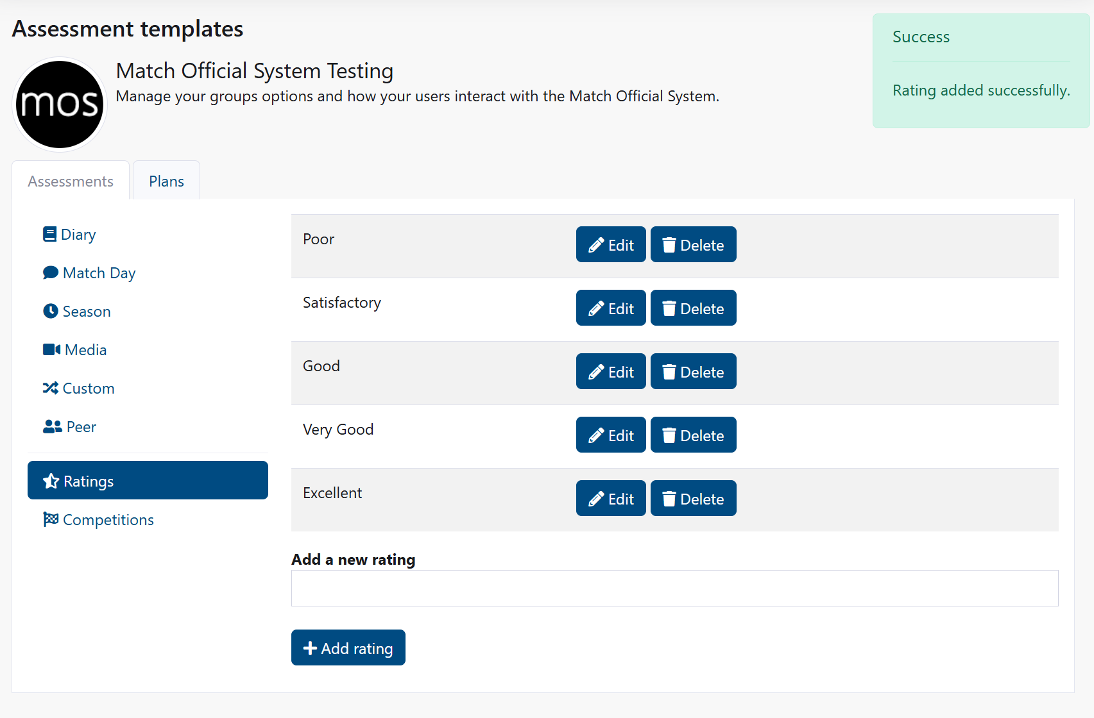Select the Diary section icon
The image size is (1094, 718).
click(x=51, y=233)
